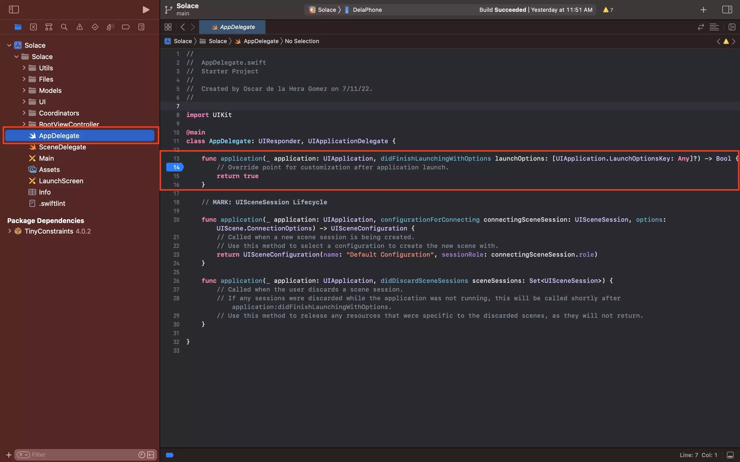Open the editor options lines menu
Viewport: 740px width, 462px height.
point(714,27)
